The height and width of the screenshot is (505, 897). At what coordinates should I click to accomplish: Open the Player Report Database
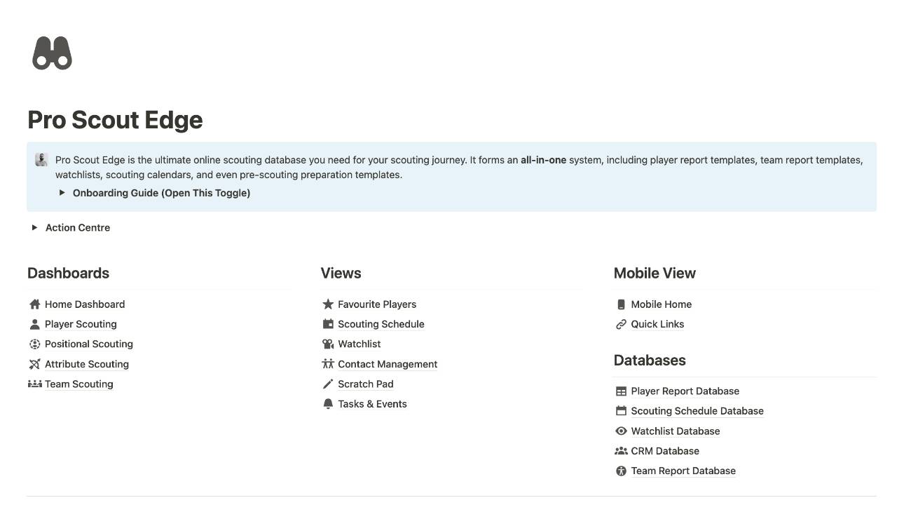pos(685,391)
